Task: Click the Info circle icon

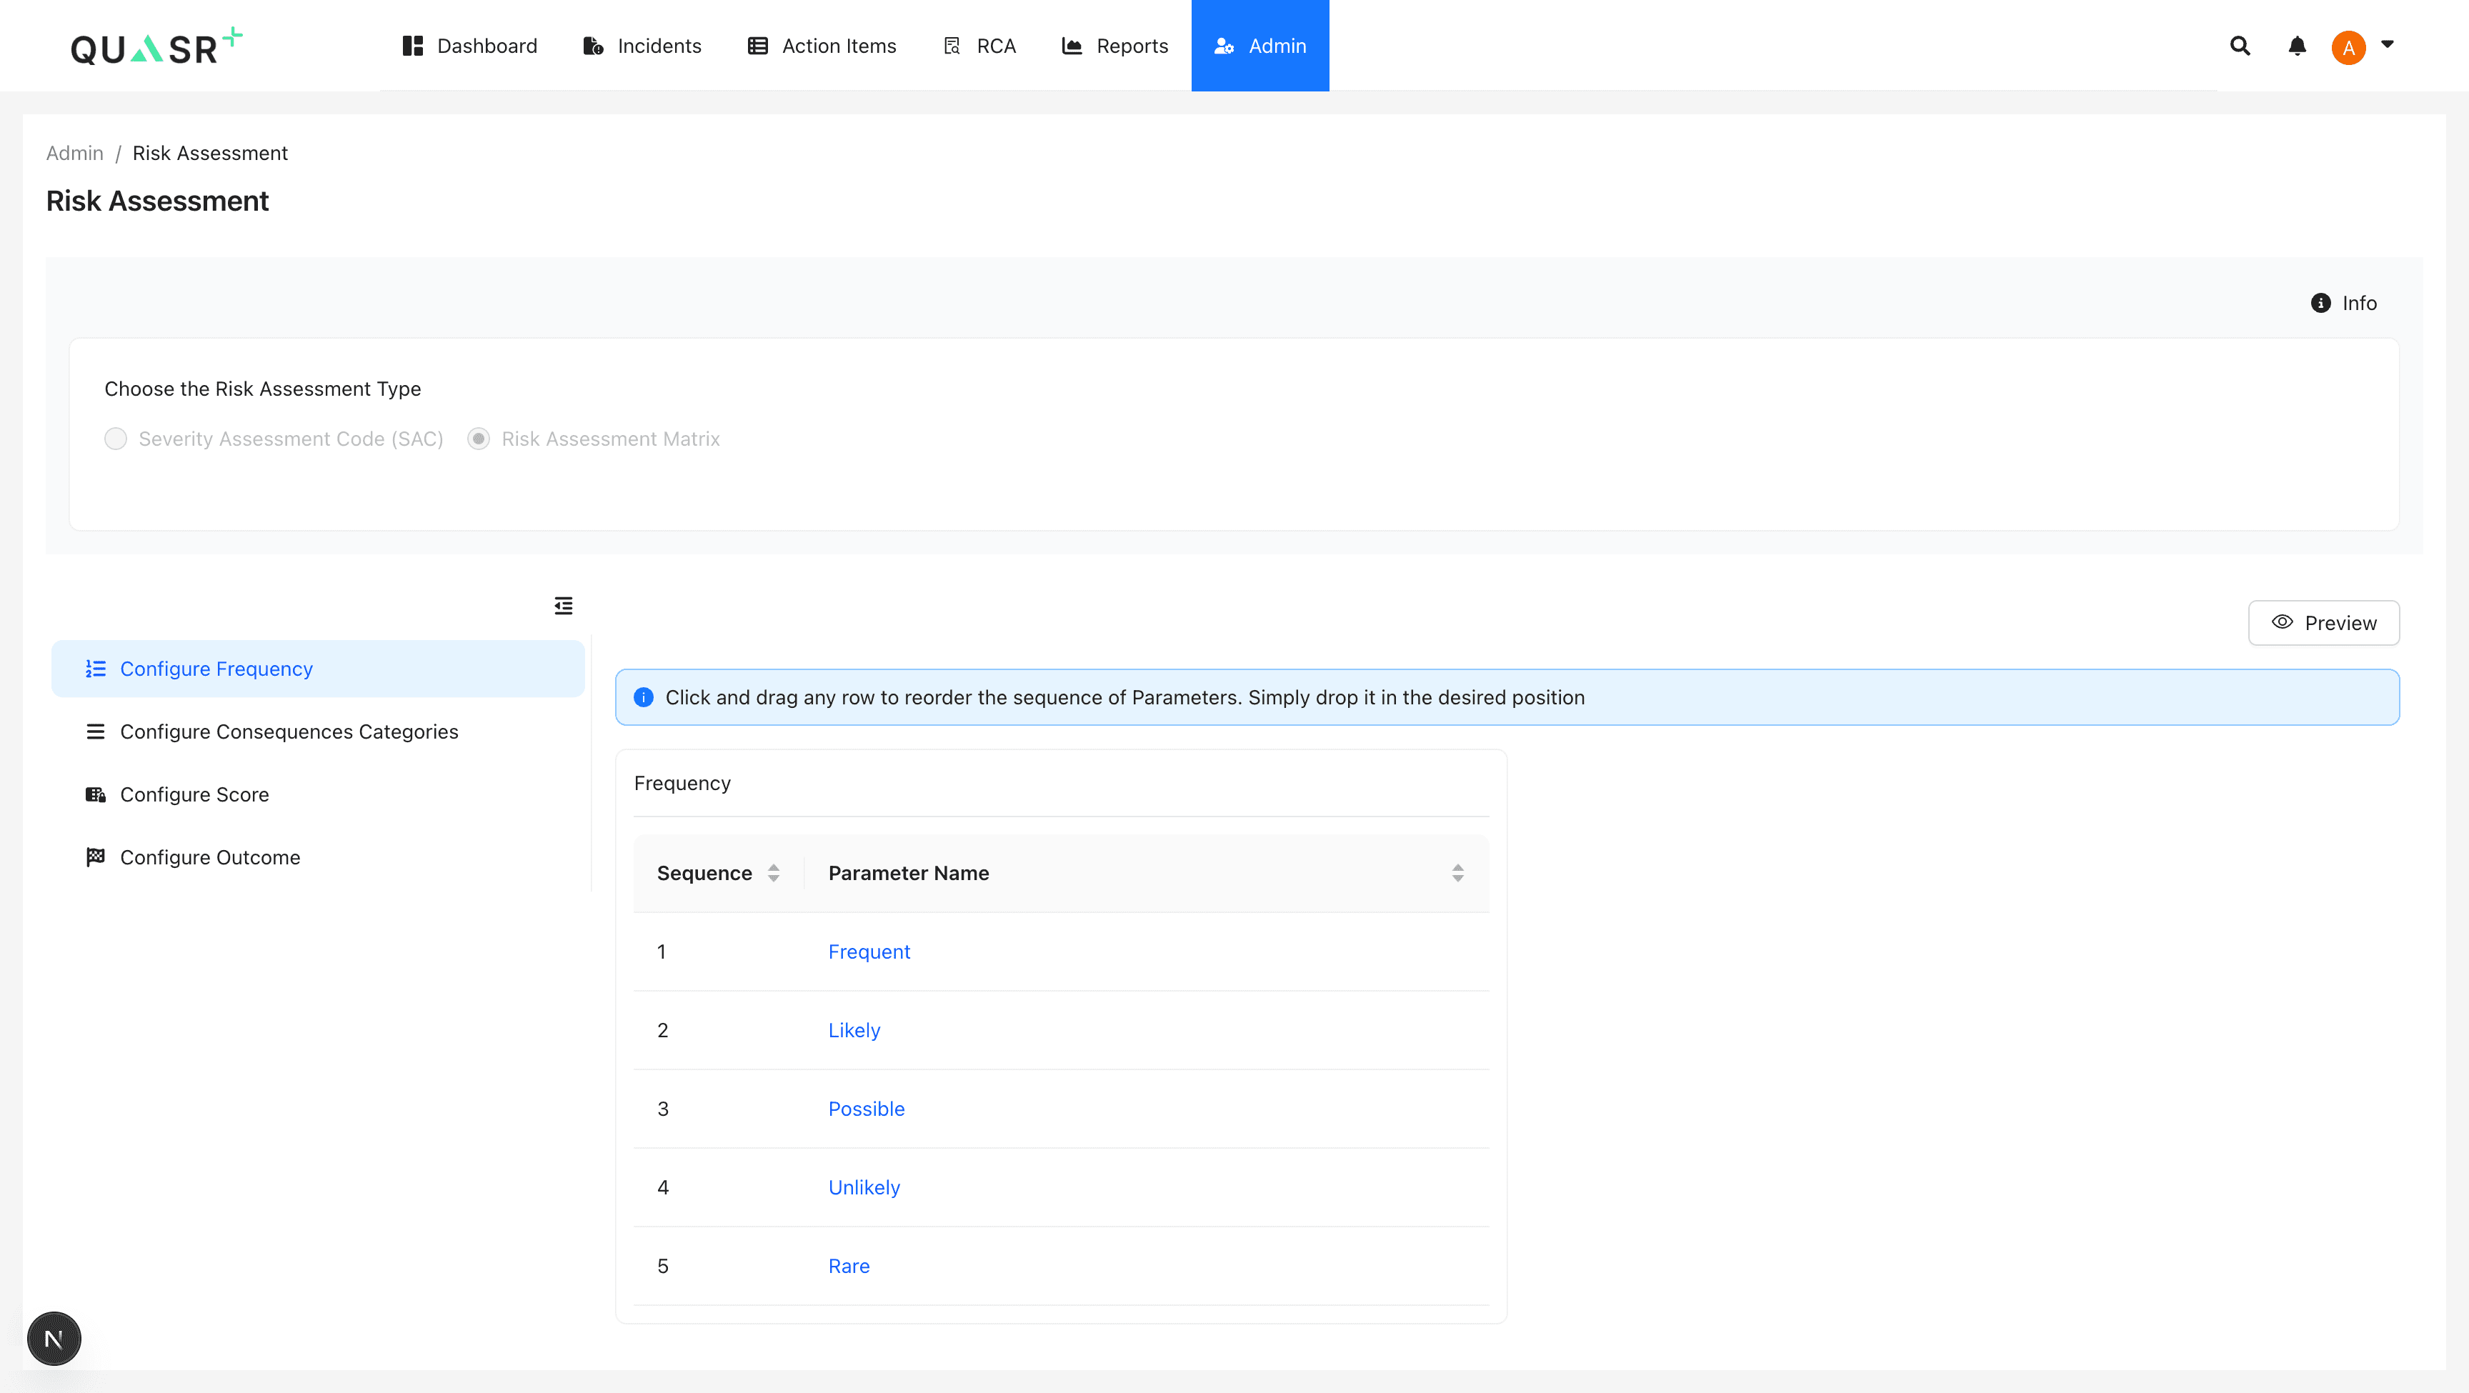Action: (2320, 303)
